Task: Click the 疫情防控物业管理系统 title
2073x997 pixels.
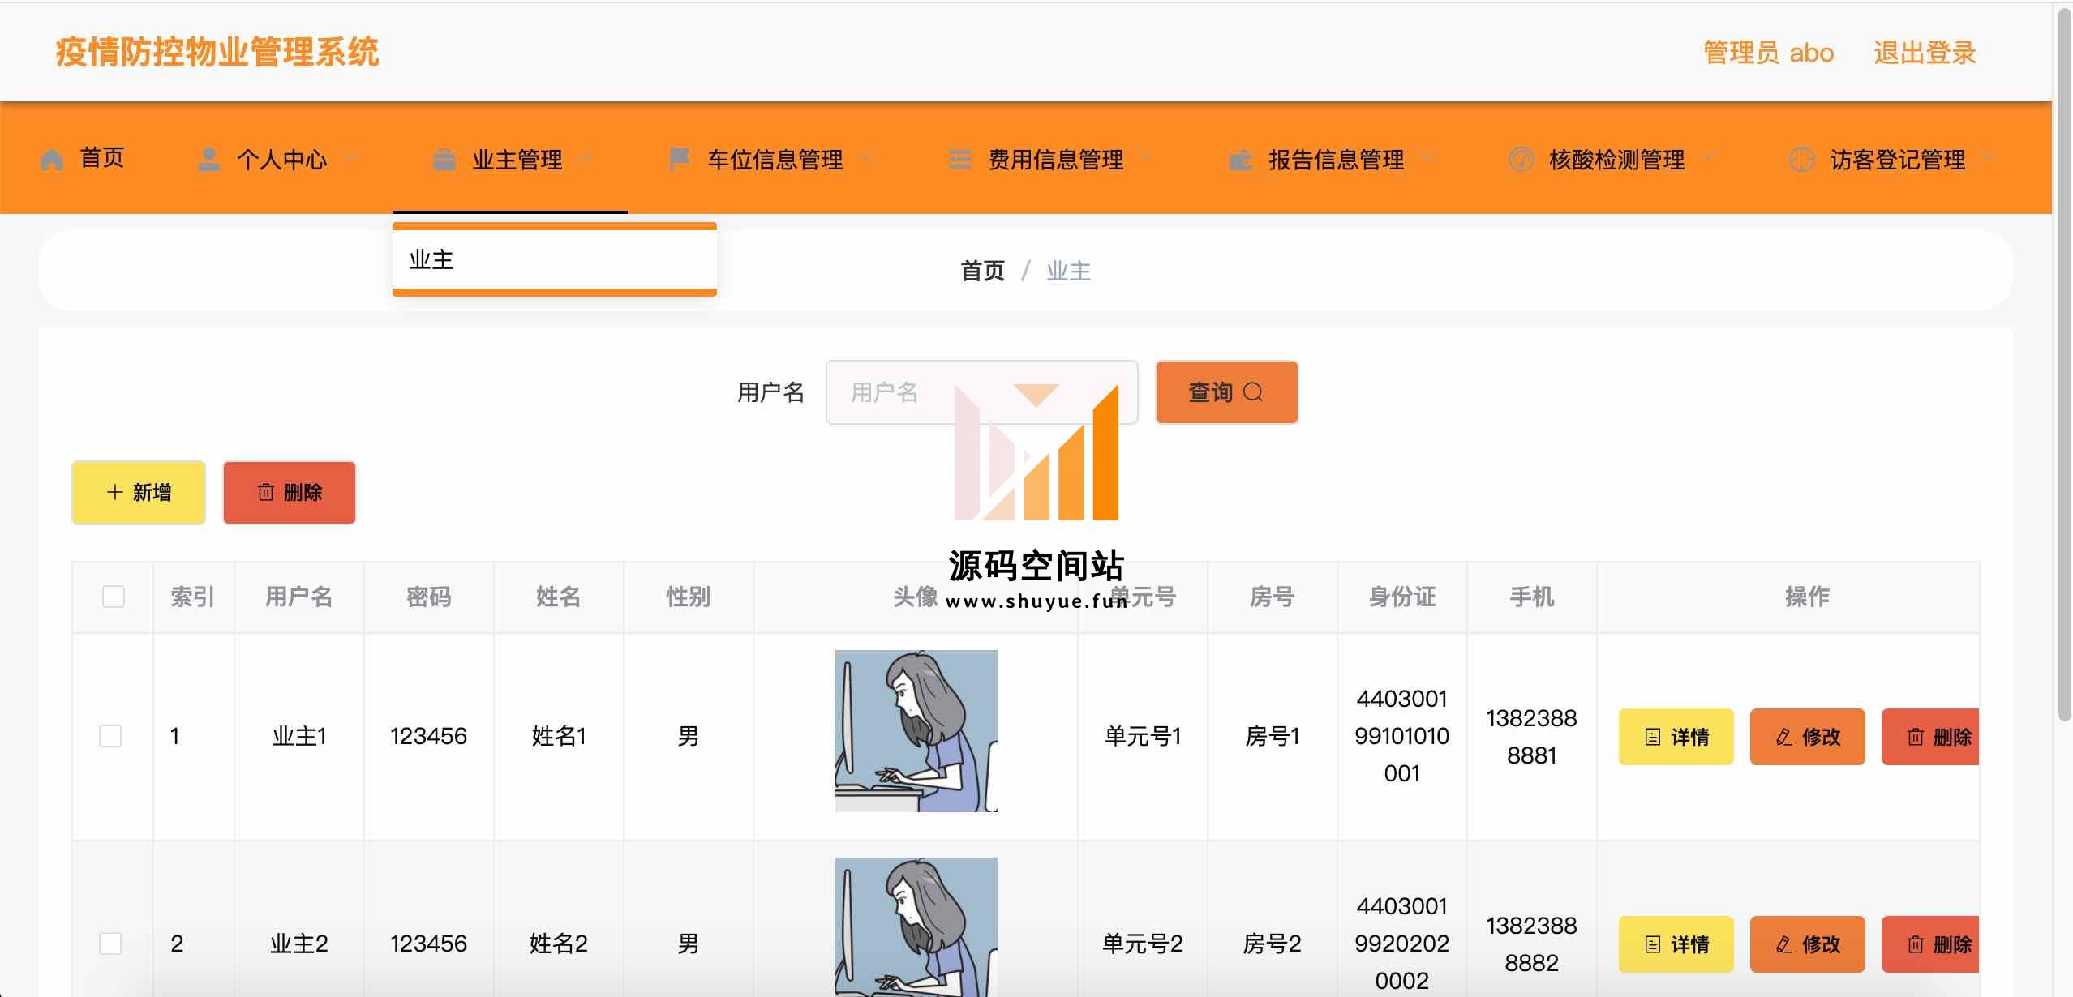Action: pyautogui.click(x=217, y=52)
